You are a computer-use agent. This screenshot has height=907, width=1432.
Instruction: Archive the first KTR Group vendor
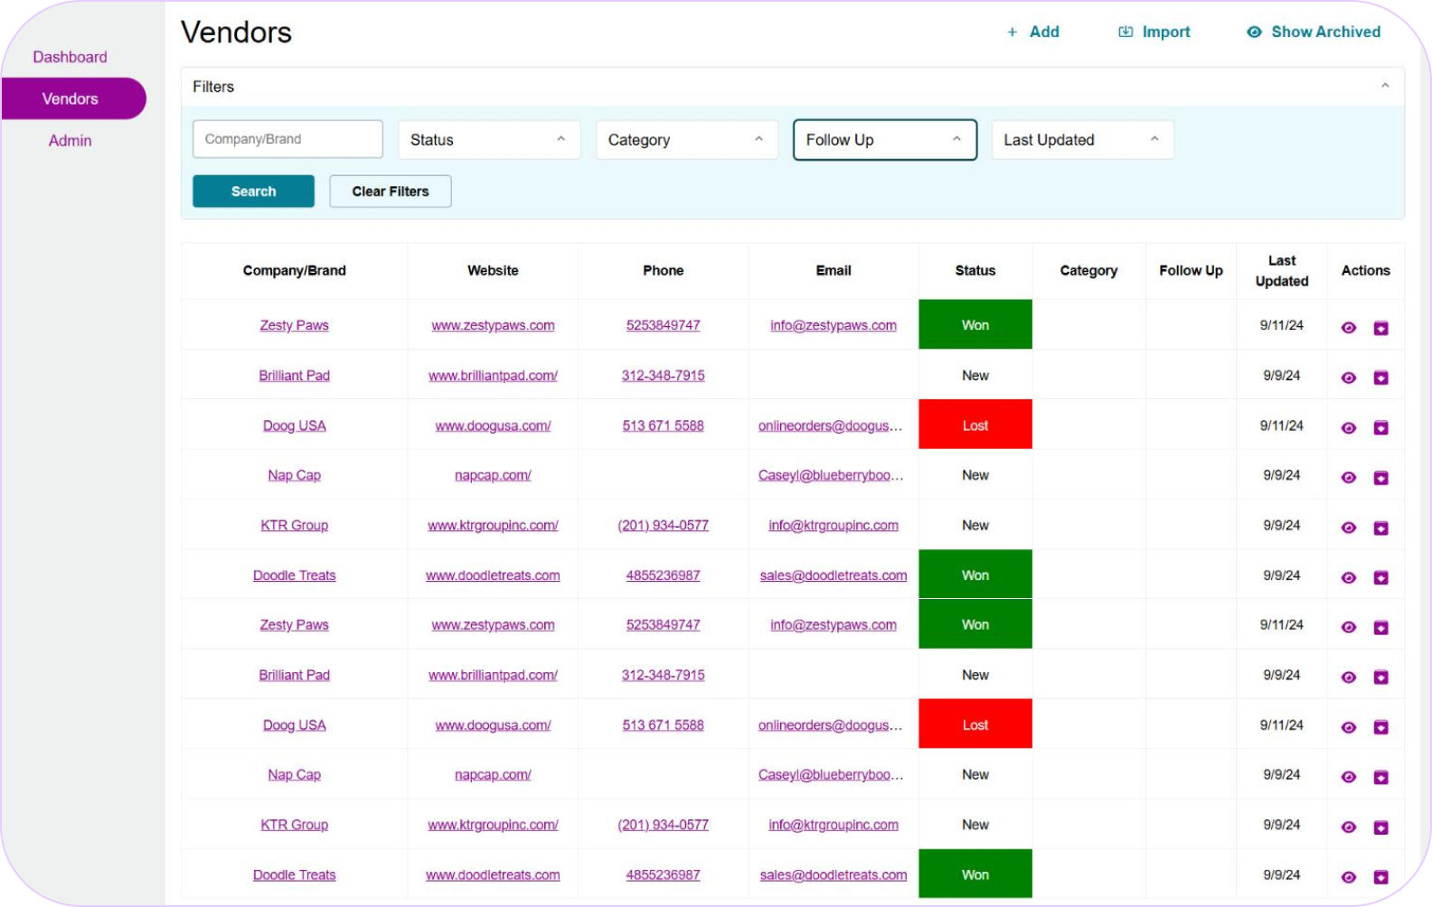pyautogui.click(x=1380, y=528)
